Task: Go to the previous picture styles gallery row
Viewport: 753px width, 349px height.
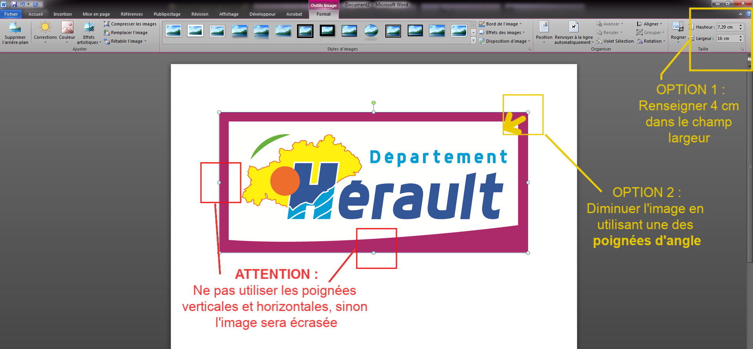Action: 473,24
